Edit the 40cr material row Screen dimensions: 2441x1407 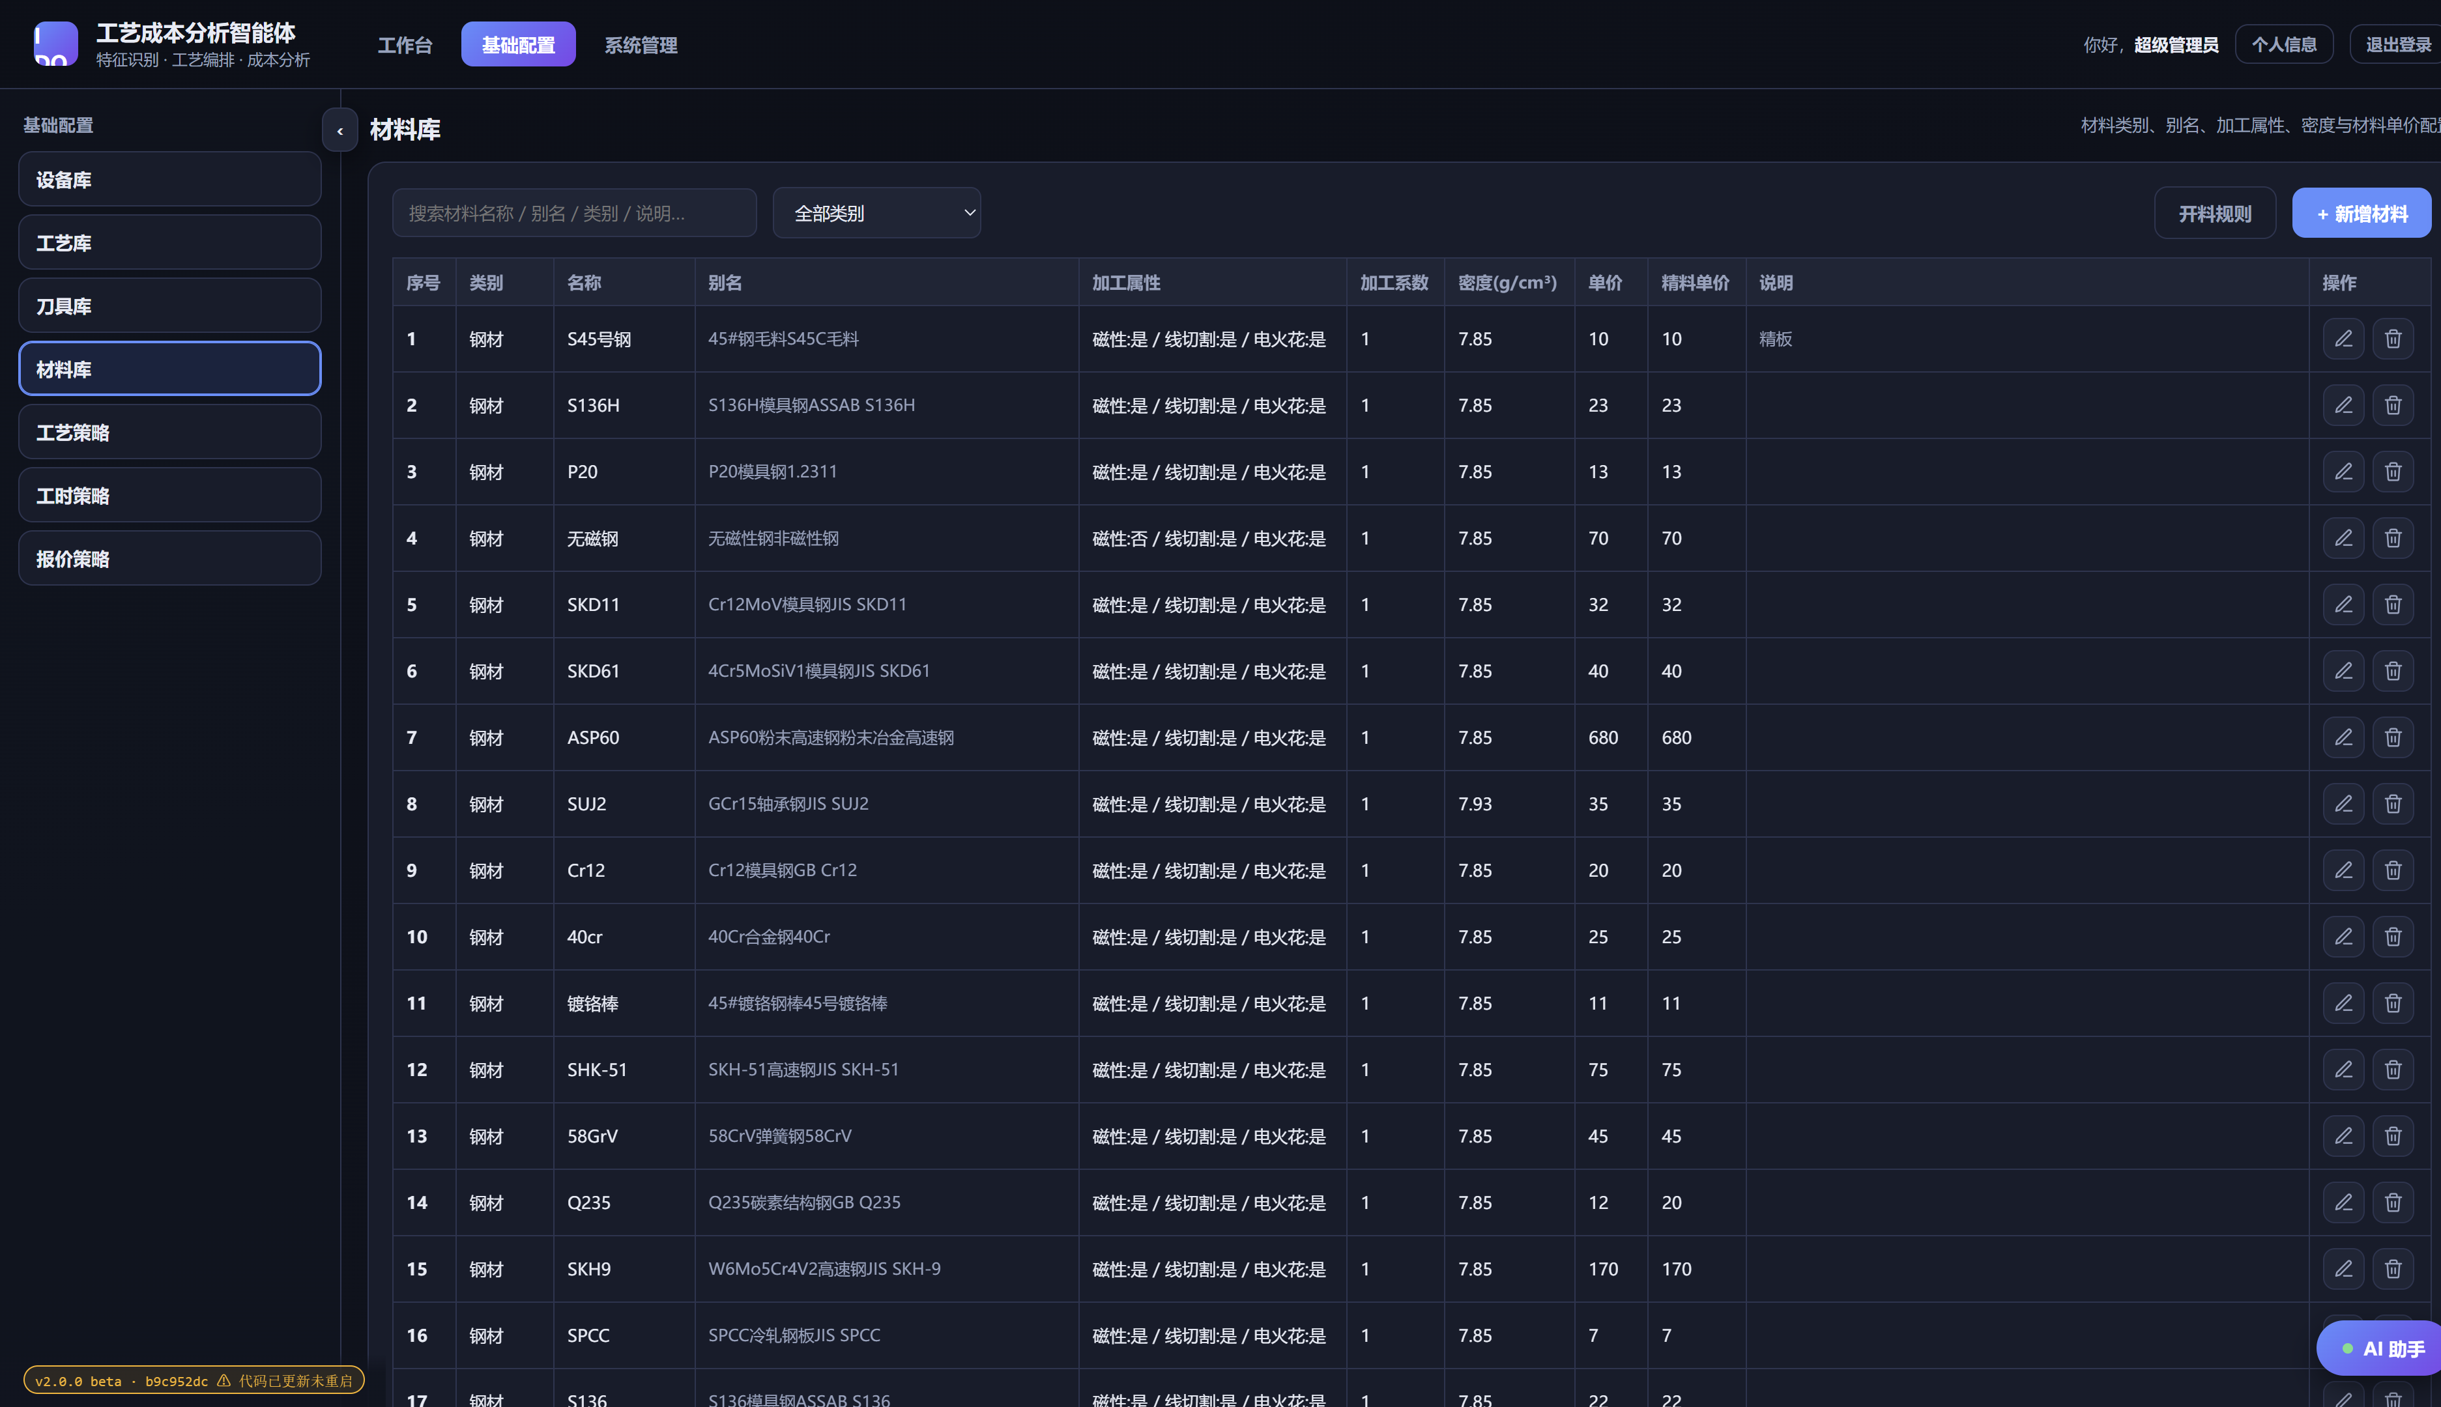2343,937
